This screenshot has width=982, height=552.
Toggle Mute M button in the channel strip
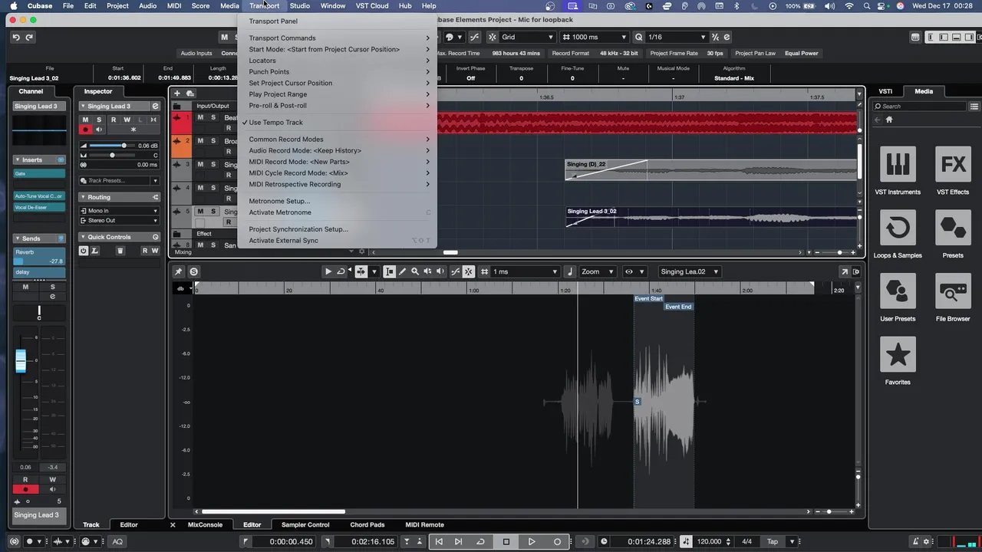tap(25, 287)
